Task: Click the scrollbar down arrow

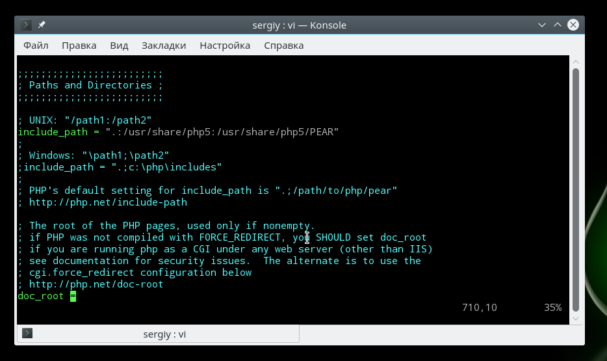Action: pyautogui.click(x=576, y=319)
